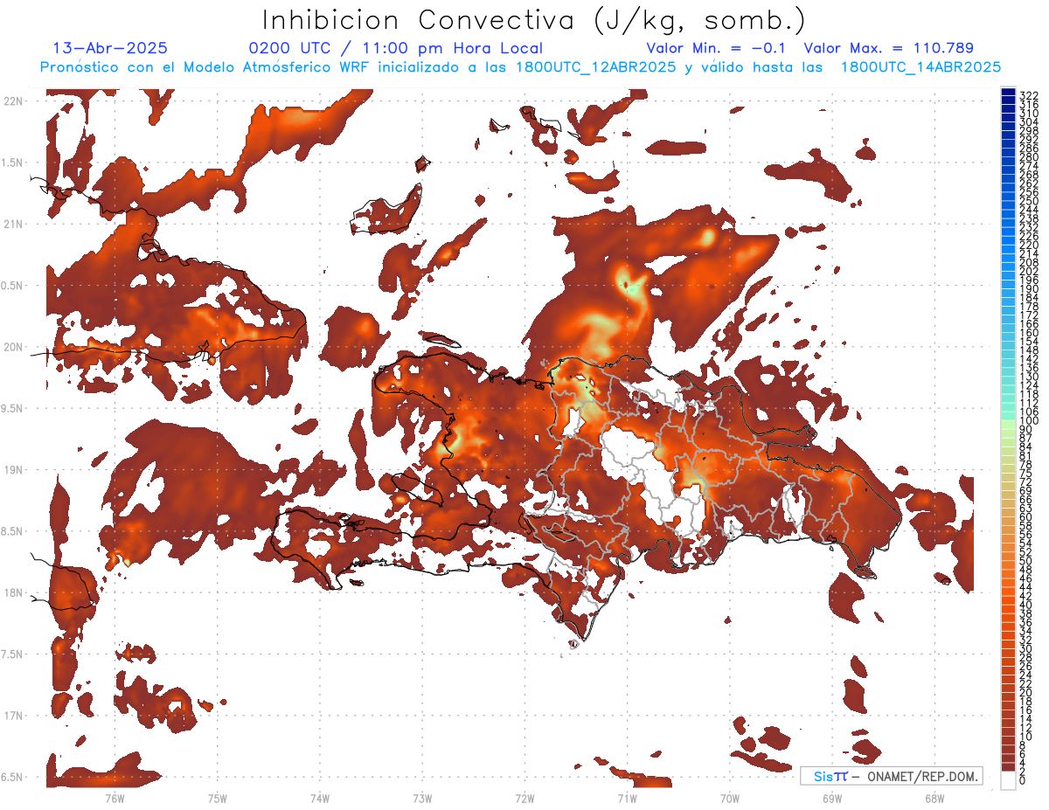This screenshot has width=1049, height=810.
Task: Click the "76W" longitude label
Action: 115,798
